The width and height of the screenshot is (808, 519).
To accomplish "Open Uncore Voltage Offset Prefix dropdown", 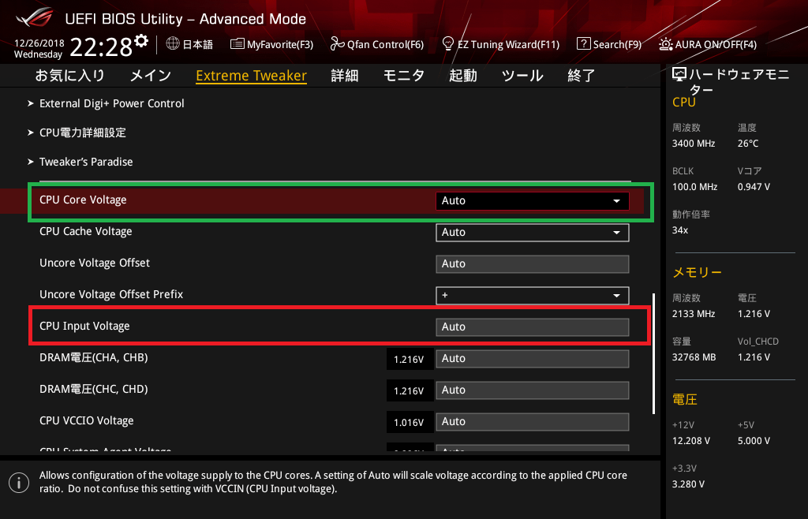I will 533,296.
